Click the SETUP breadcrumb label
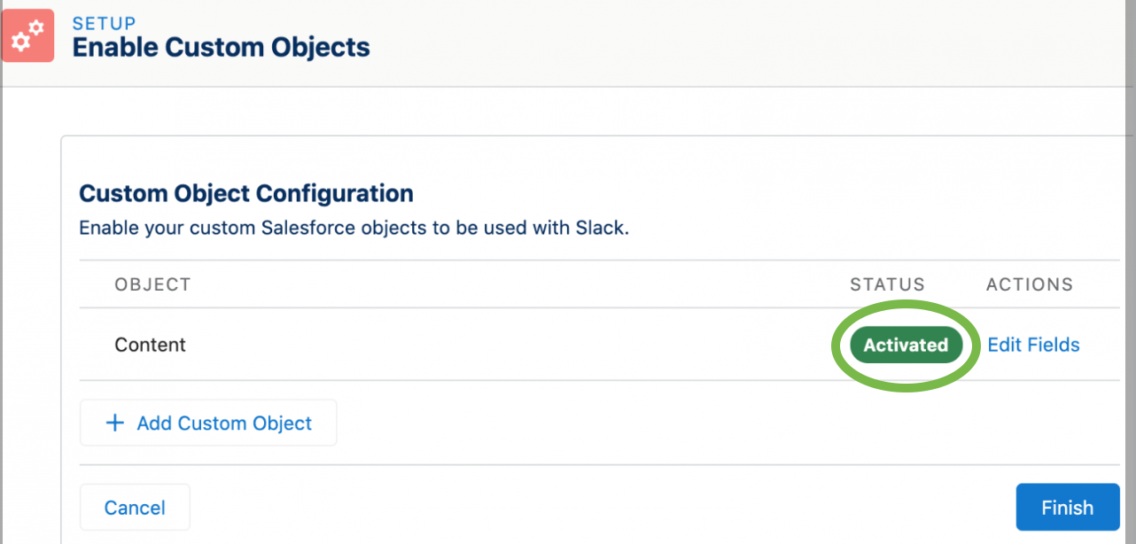This screenshot has height=544, width=1136. (105, 23)
